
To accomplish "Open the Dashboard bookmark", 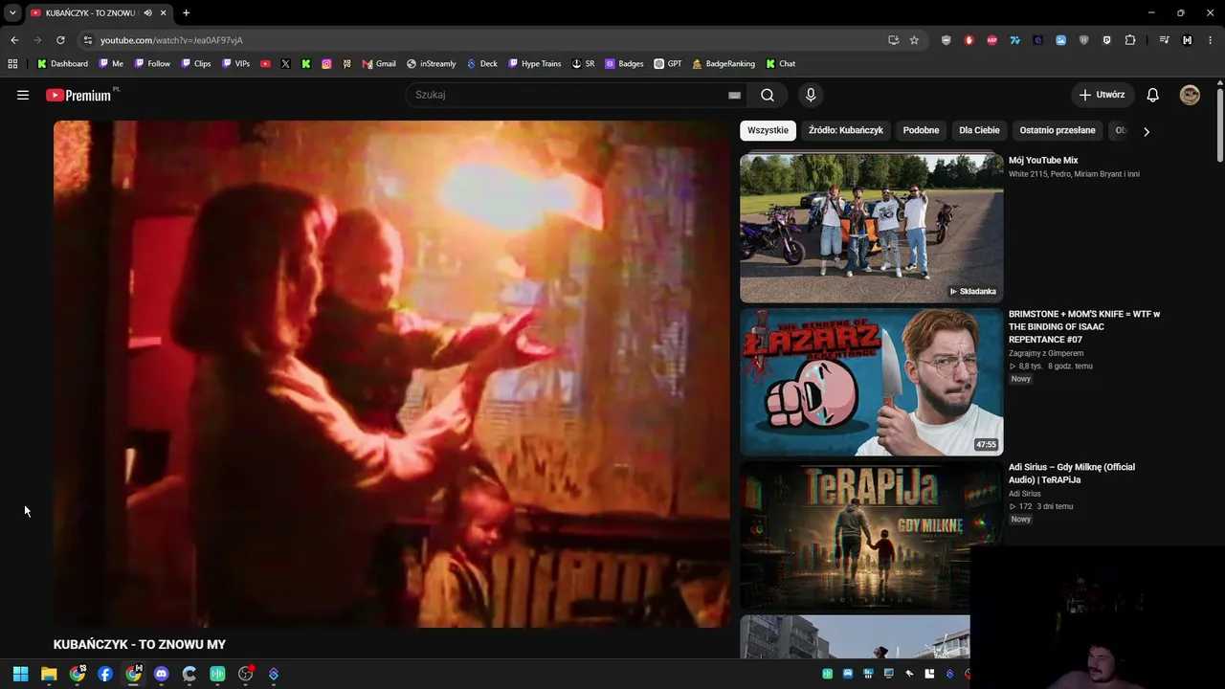I will pyautogui.click(x=62, y=64).
